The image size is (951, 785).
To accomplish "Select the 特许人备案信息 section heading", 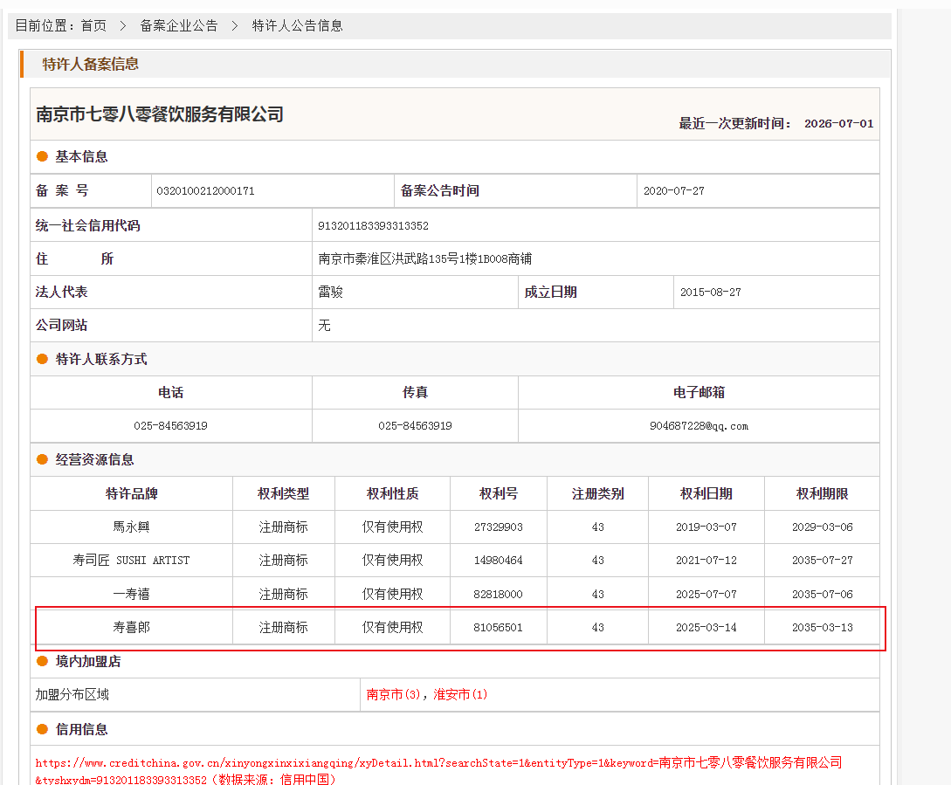I will [90, 64].
